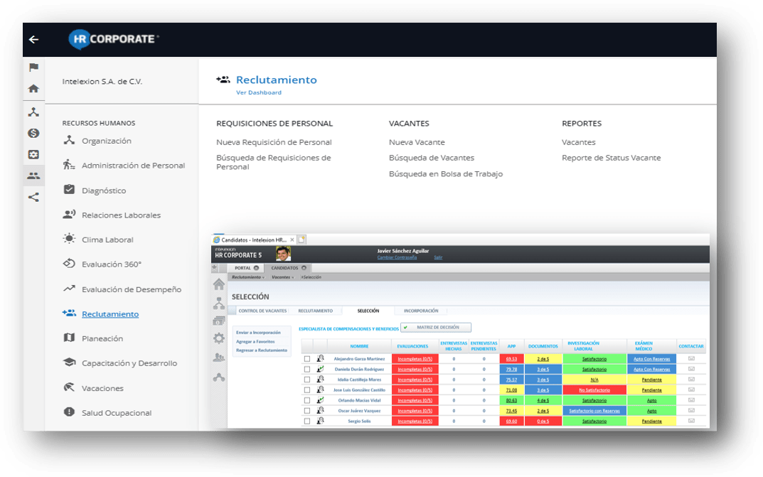Switch to the Incorporación tab
The image size is (763, 477).
(x=421, y=311)
